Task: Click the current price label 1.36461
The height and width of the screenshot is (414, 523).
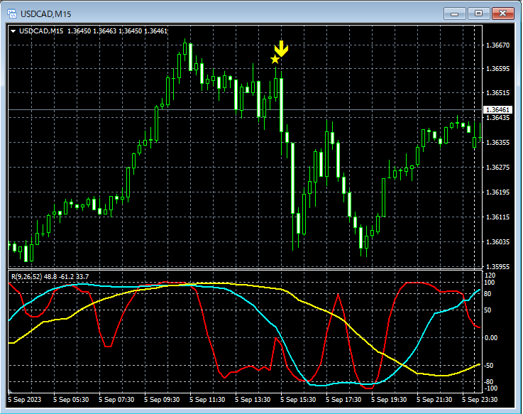Action: pos(497,110)
